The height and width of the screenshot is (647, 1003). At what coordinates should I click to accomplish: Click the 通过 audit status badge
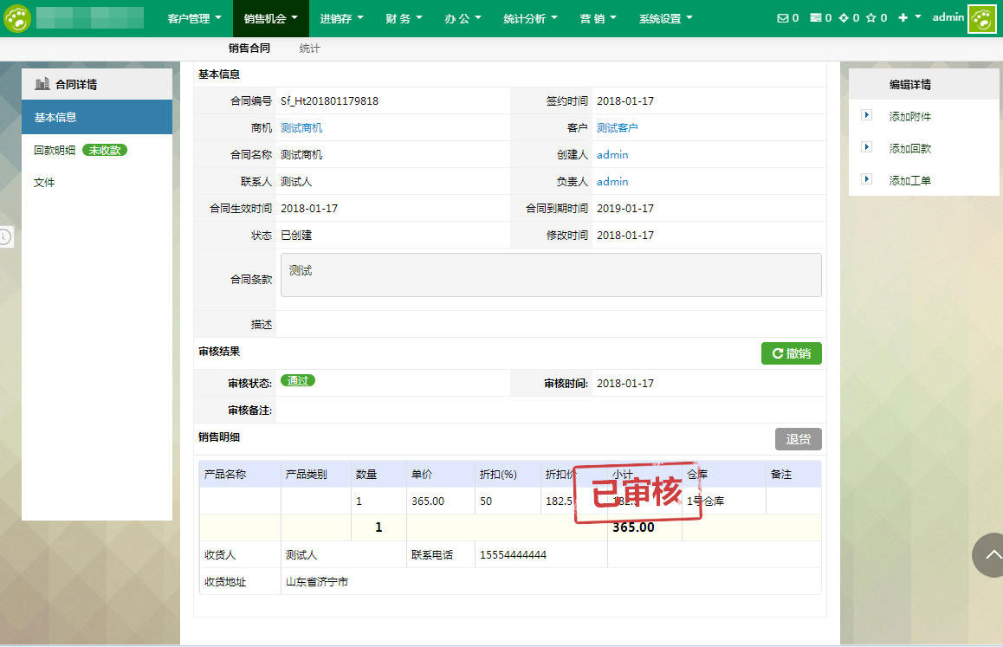tap(297, 380)
